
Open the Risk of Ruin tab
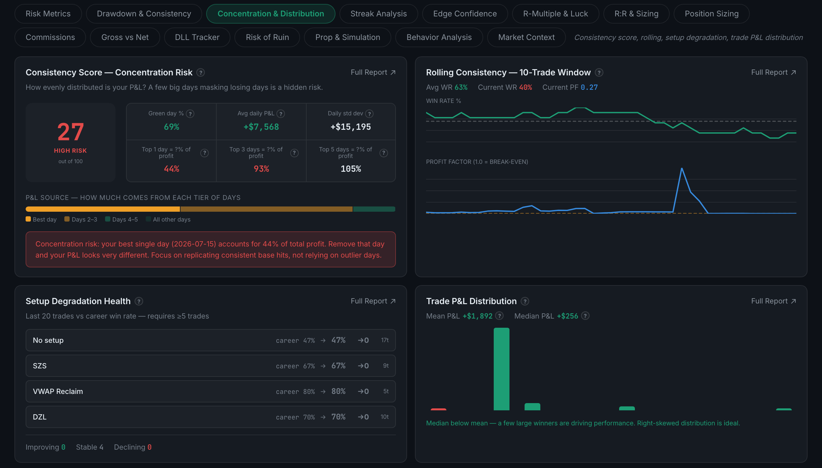pyautogui.click(x=267, y=37)
